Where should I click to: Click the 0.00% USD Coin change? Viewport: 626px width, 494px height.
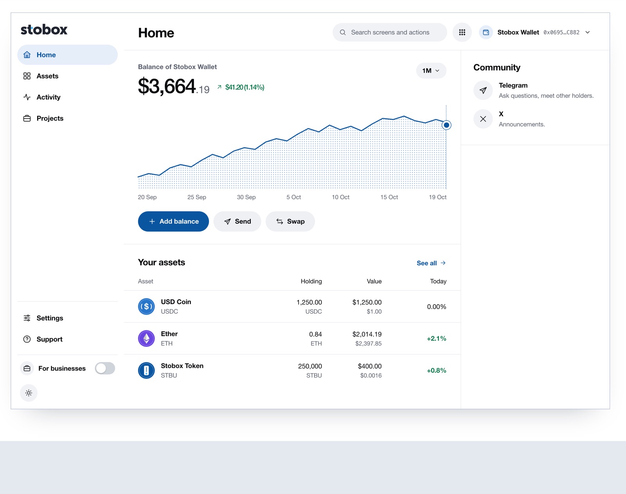[x=437, y=307]
